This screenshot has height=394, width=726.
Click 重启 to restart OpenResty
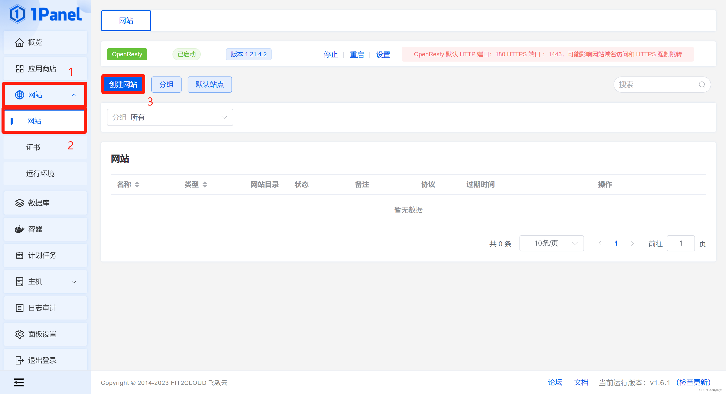pos(357,55)
